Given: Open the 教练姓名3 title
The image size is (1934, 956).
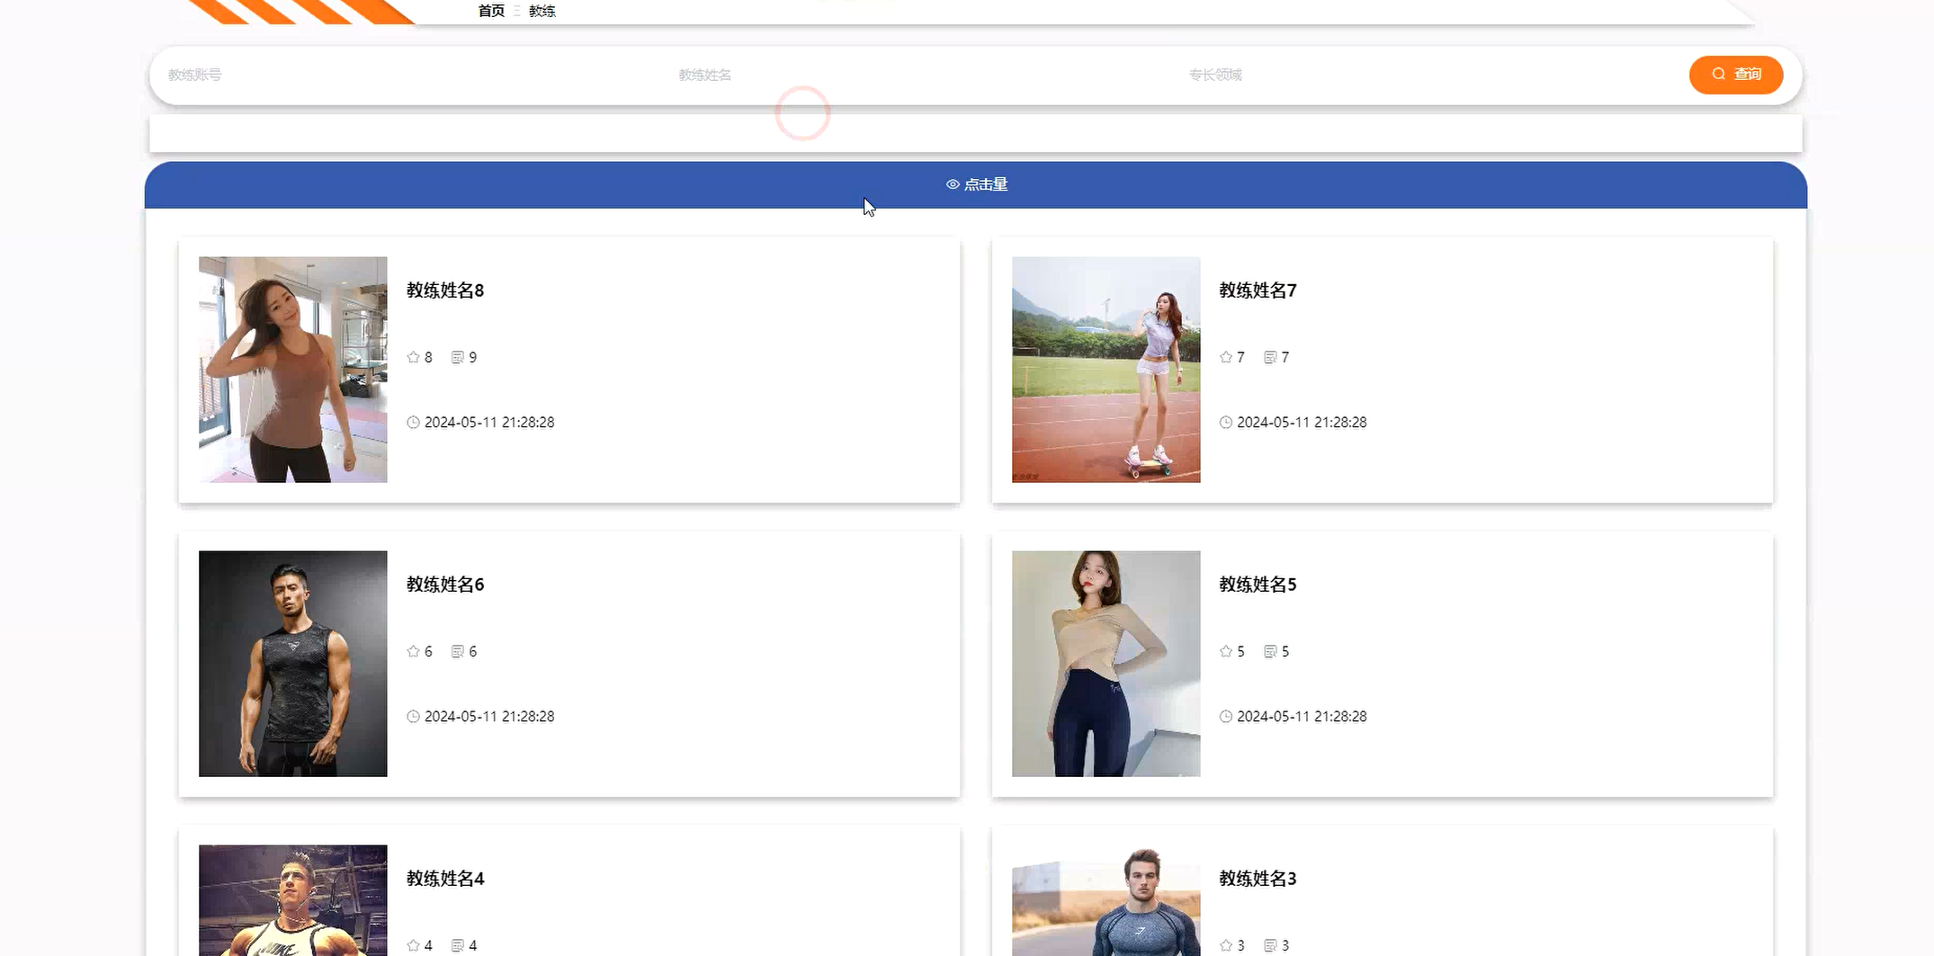Looking at the screenshot, I should [x=1258, y=879].
